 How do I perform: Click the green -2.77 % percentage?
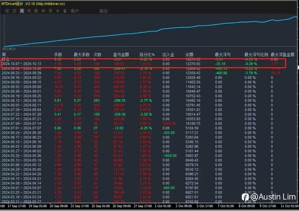pyautogui.click(x=146, y=101)
